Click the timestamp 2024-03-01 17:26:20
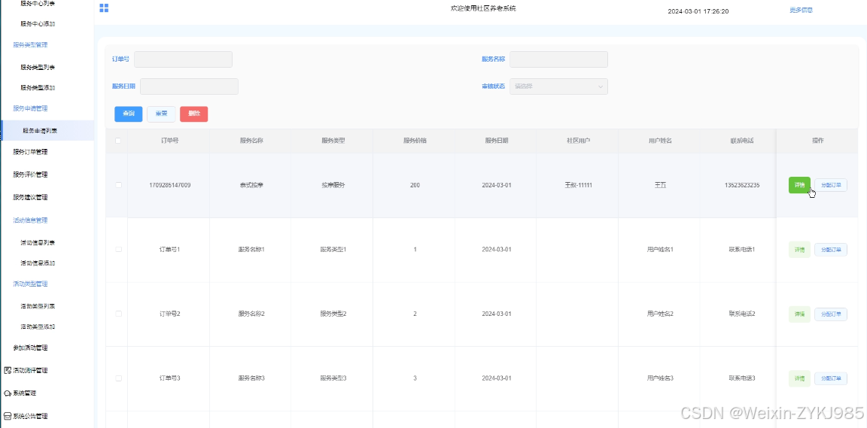The image size is (867, 428). tap(698, 11)
